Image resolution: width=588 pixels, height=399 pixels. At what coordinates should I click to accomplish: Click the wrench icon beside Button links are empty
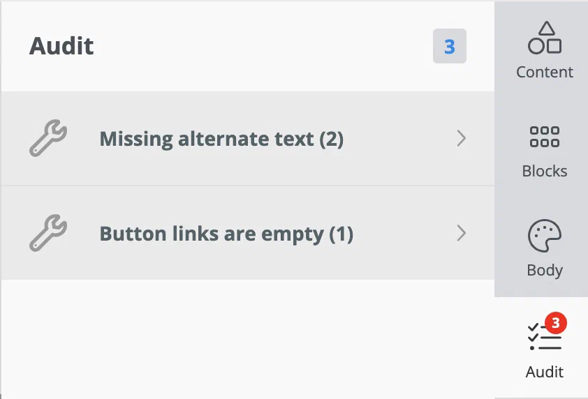coord(48,233)
